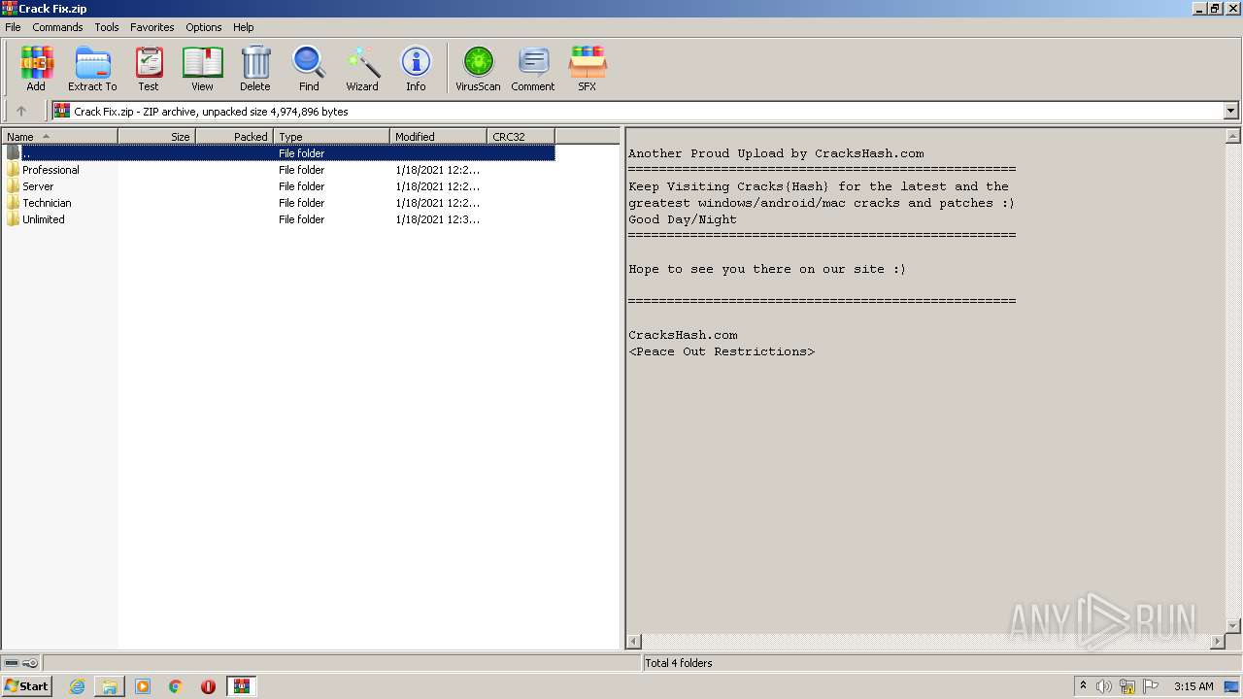Click the archive path address field
Screen dimensions: 1243x699
pos(639,111)
